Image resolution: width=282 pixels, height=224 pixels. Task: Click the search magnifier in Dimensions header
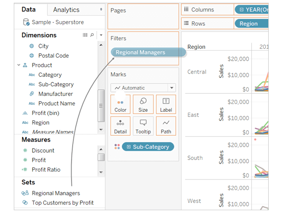point(92,35)
